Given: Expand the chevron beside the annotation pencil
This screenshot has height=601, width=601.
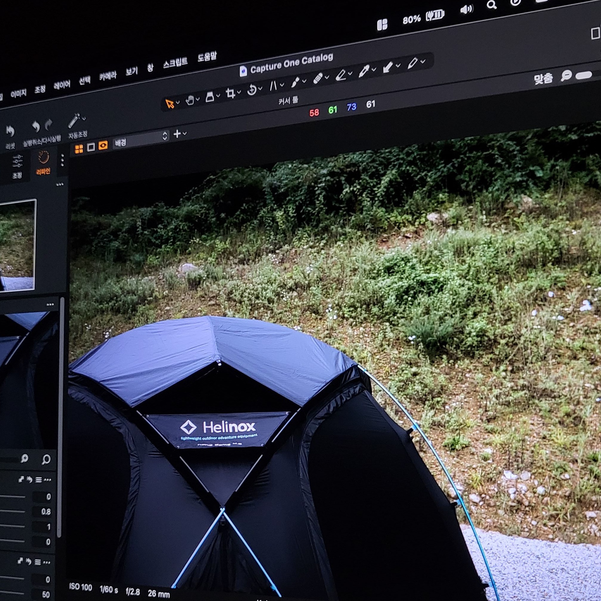Looking at the screenshot, I should 423,61.
